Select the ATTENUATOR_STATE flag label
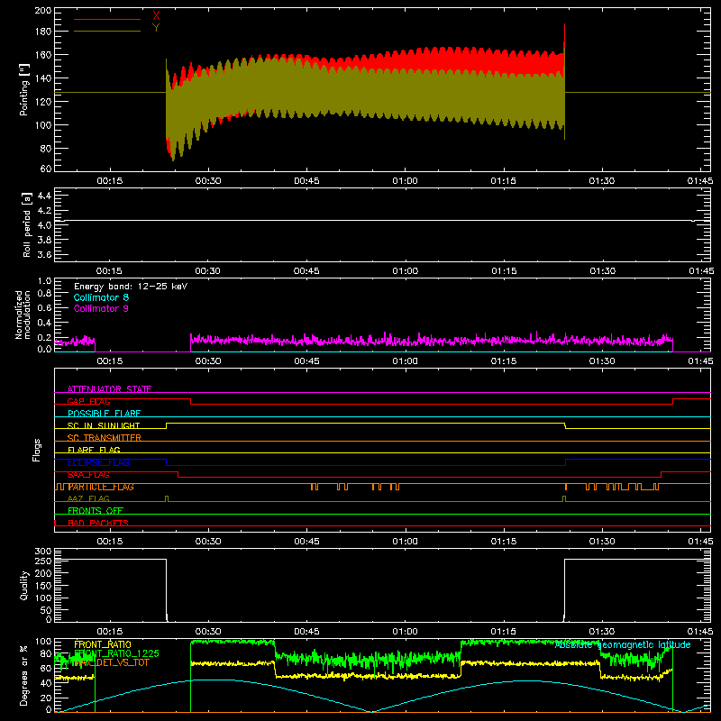This screenshot has width=721, height=721. pos(109,389)
